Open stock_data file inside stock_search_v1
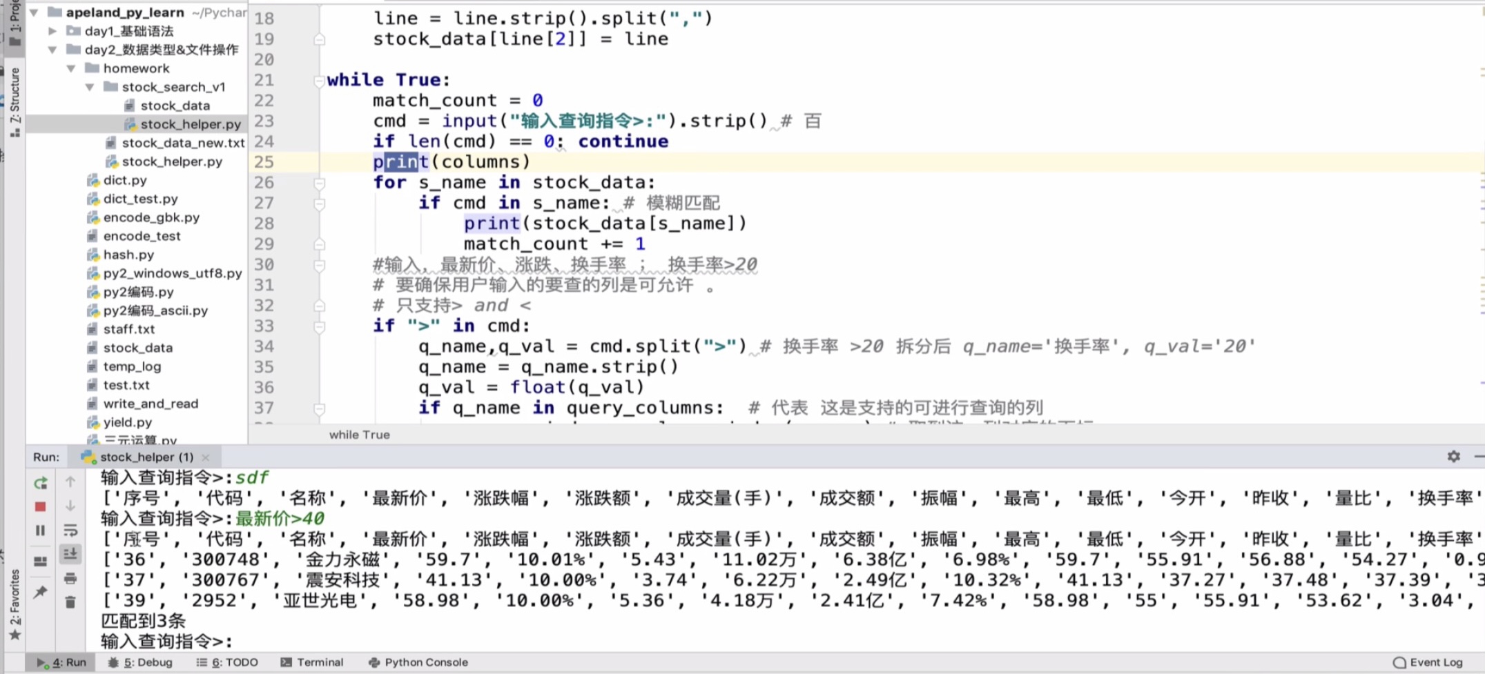This screenshot has height=674, width=1485. (x=175, y=106)
